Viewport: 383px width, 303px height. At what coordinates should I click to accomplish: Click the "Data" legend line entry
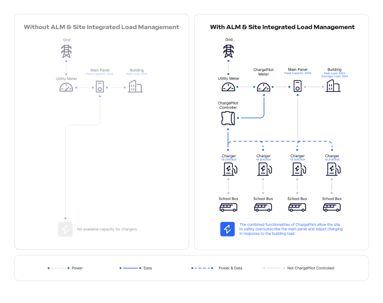click(148, 268)
